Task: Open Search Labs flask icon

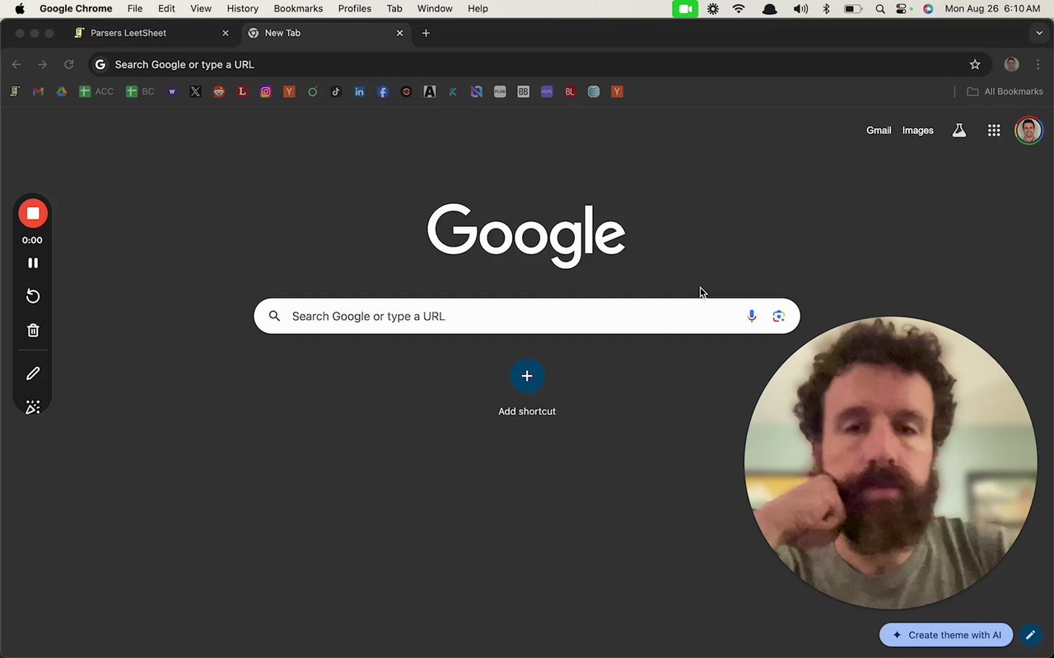Action: tap(959, 131)
